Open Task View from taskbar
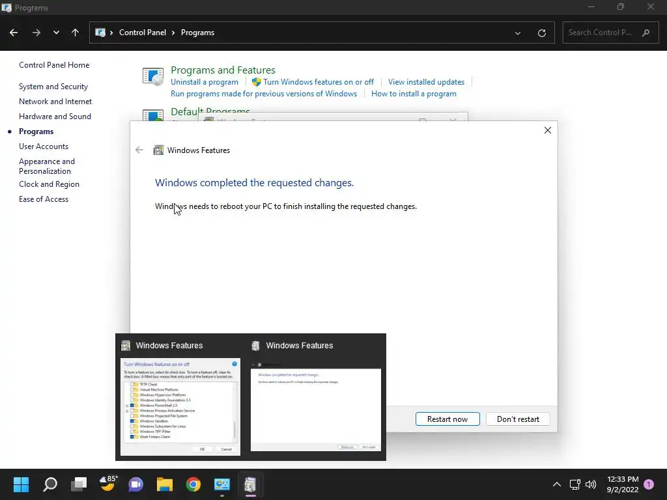667x500 pixels. (x=79, y=484)
